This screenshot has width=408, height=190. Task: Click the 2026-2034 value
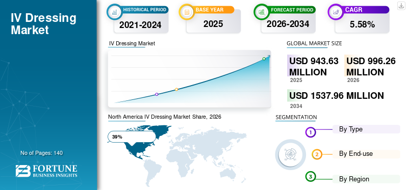pos(288,24)
